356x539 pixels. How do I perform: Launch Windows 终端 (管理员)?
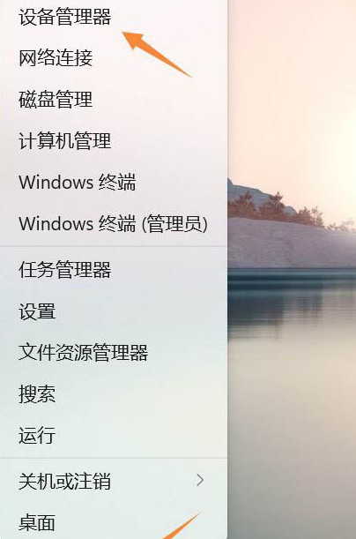[114, 224]
